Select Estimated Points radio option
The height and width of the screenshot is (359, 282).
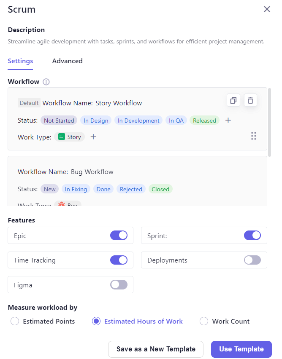pyautogui.click(x=15, y=321)
